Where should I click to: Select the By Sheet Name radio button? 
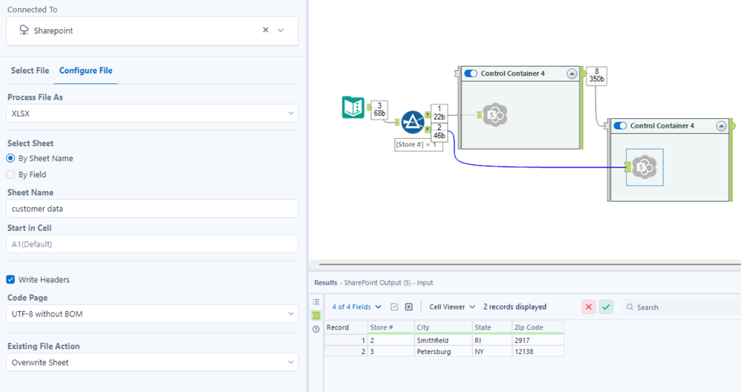click(x=10, y=158)
